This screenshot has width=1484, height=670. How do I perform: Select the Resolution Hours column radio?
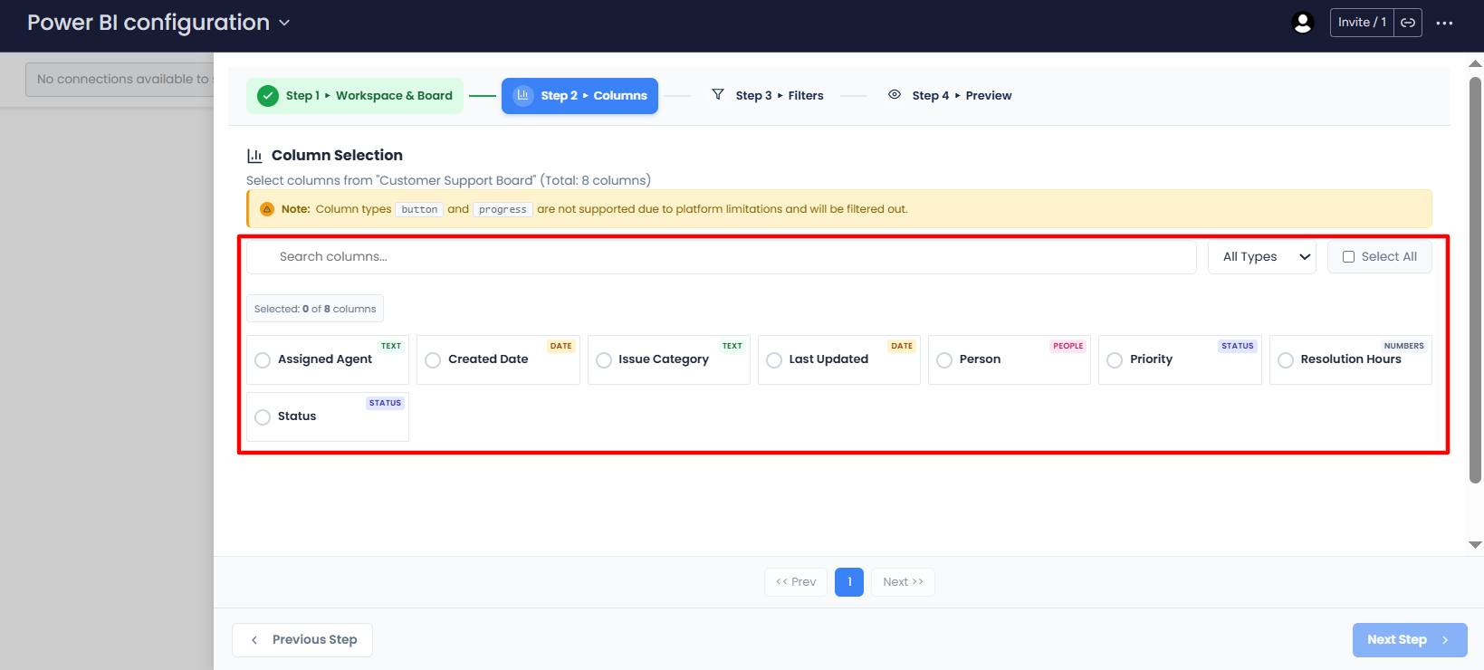pyautogui.click(x=1286, y=360)
